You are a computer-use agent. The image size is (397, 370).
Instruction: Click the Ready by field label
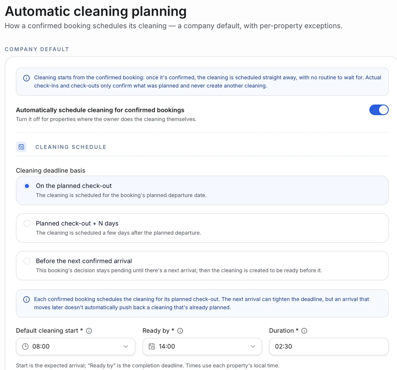pyautogui.click(x=158, y=331)
